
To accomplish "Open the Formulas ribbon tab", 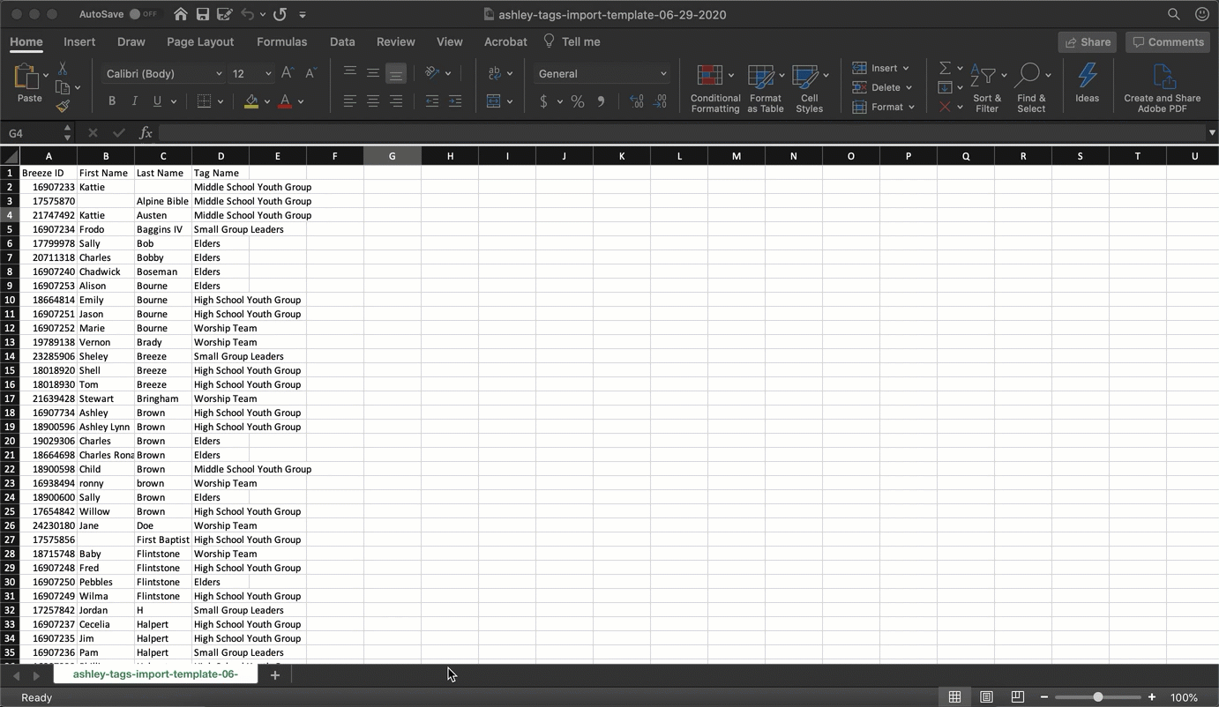I will (281, 41).
